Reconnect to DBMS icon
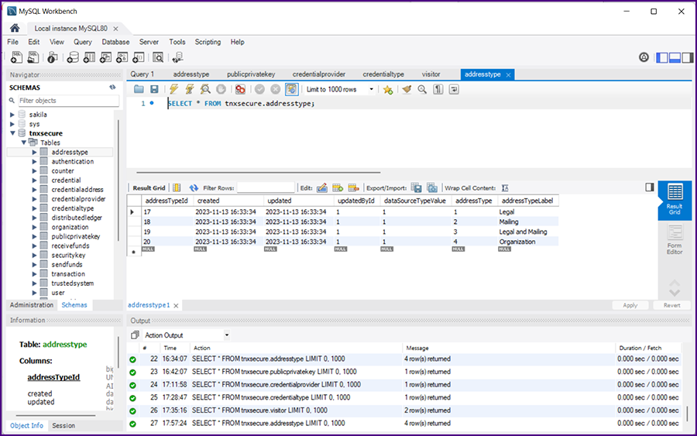The image size is (697, 436). tap(178, 57)
